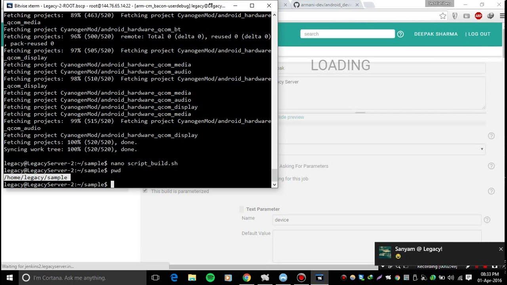507x285 pixels.
Task: Click the 'Text Parameter' heading
Action: (x=263, y=209)
